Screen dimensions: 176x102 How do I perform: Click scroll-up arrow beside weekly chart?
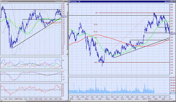point(67,4)
